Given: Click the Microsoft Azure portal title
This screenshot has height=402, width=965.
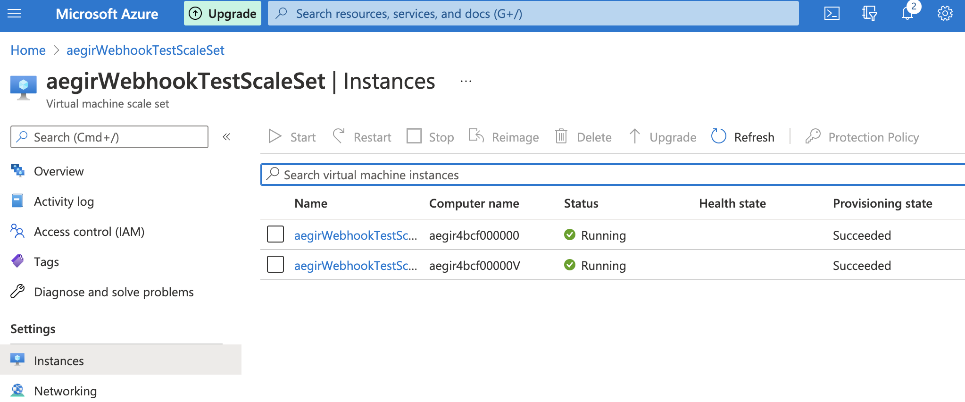Looking at the screenshot, I should coord(107,14).
